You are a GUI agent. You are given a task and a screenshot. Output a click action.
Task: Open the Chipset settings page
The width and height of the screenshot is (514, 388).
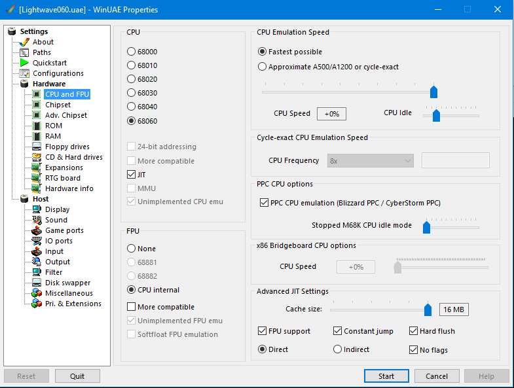coord(58,105)
